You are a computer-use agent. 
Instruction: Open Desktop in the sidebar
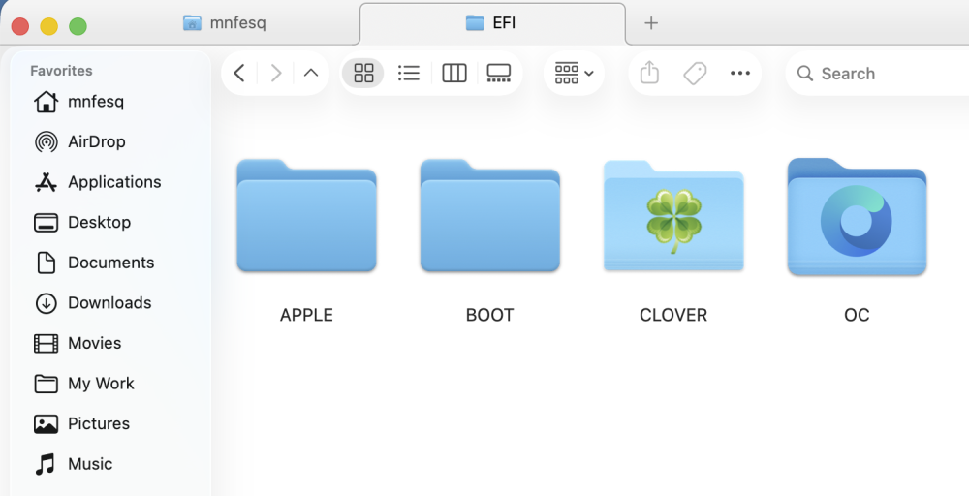coord(82,223)
